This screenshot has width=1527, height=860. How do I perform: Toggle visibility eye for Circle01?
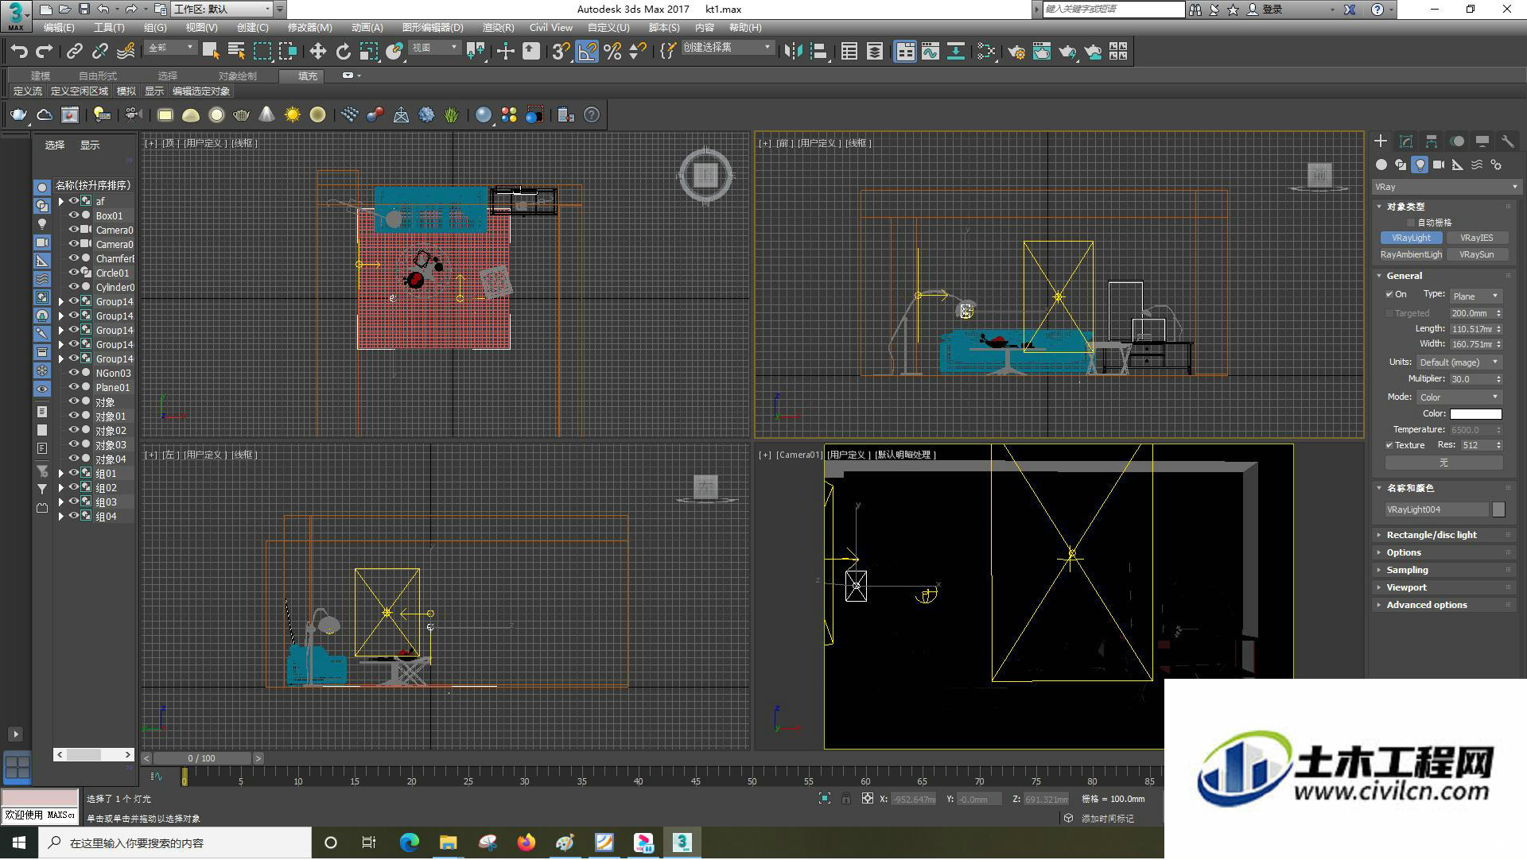[73, 273]
